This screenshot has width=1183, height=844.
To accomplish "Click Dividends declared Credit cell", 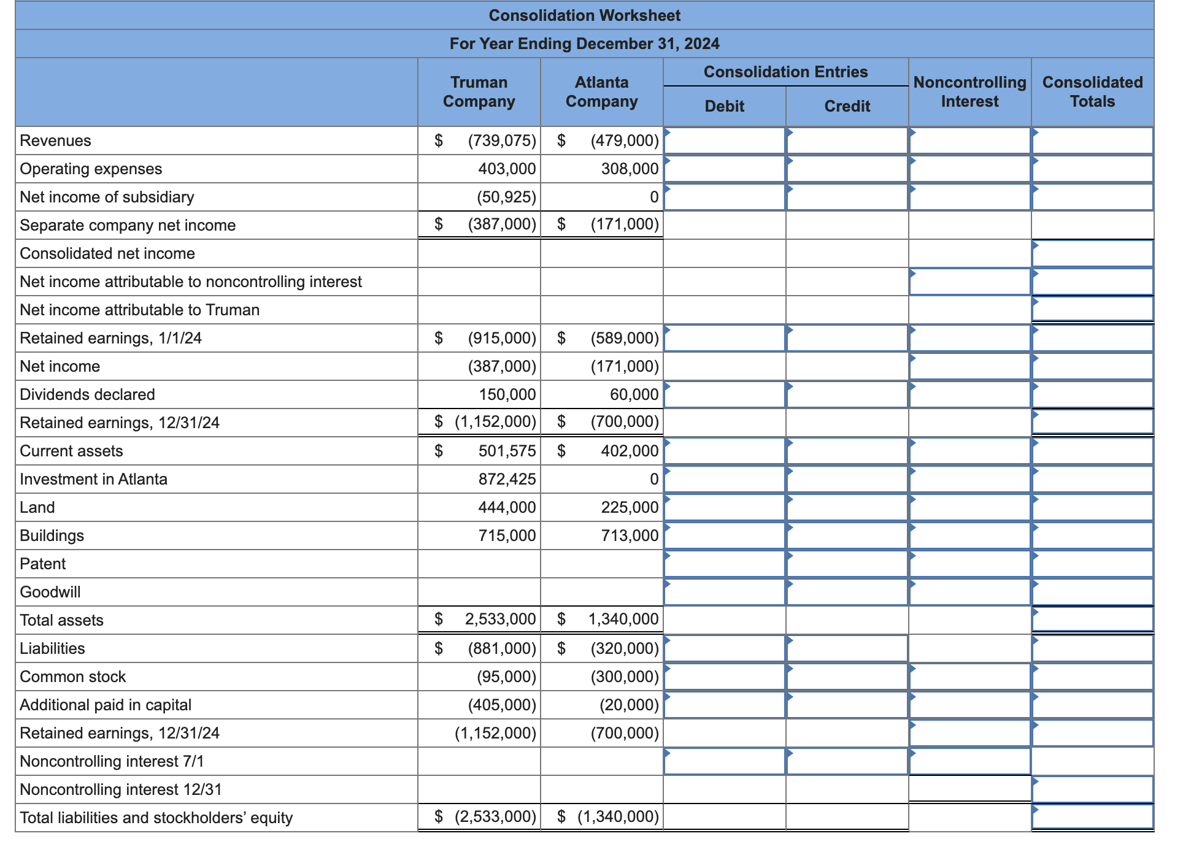I will click(x=847, y=394).
